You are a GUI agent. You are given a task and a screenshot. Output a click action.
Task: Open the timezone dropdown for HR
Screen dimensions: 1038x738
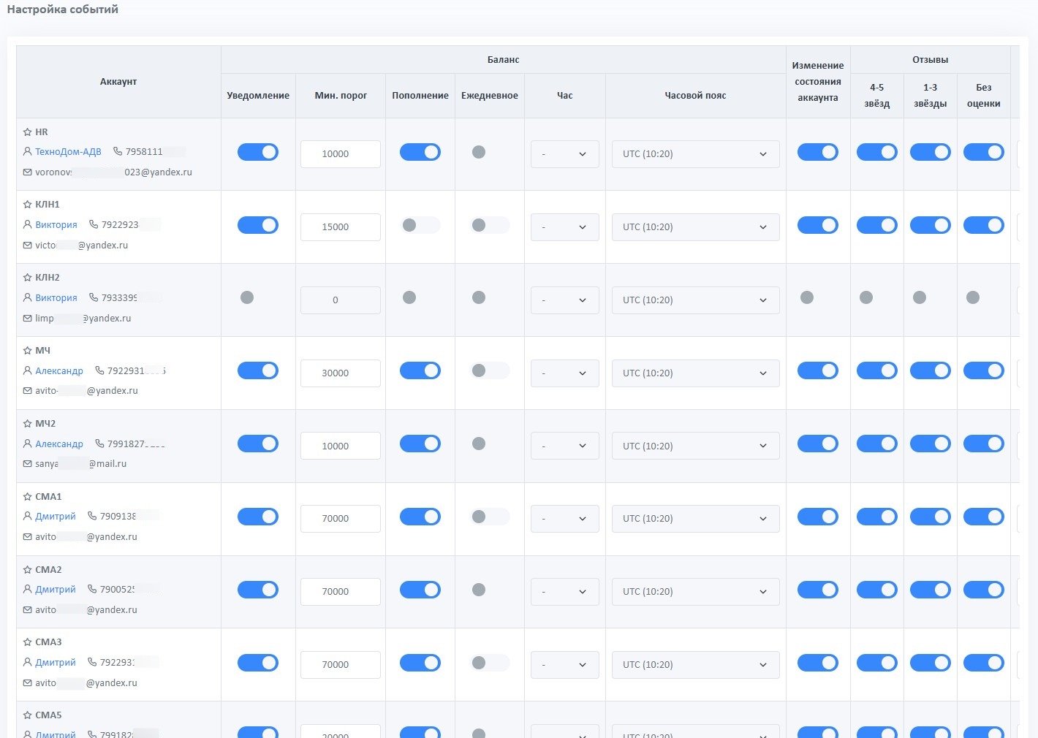point(696,154)
